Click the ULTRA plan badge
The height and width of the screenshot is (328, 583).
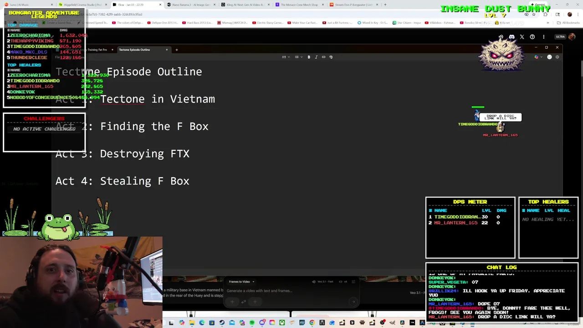click(x=560, y=37)
